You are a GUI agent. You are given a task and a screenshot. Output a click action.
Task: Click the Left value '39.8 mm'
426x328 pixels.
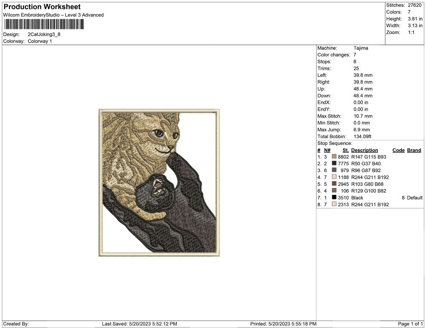pyautogui.click(x=363, y=75)
